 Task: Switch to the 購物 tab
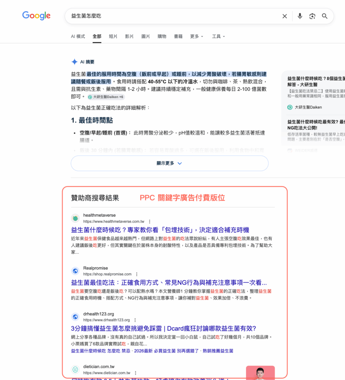click(162, 36)
